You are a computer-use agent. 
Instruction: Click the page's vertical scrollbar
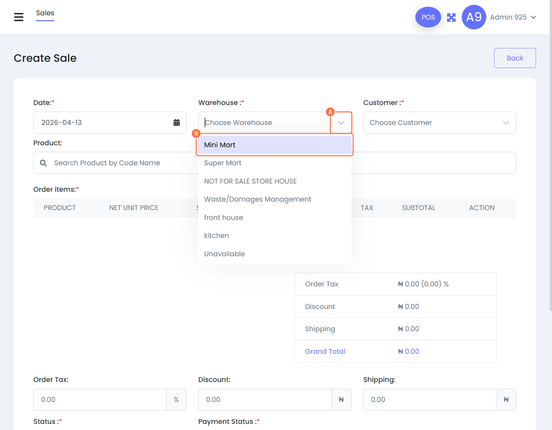550,155
